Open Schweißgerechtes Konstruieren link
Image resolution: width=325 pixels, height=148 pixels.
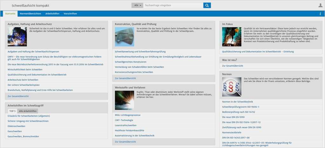click(131, 62)
